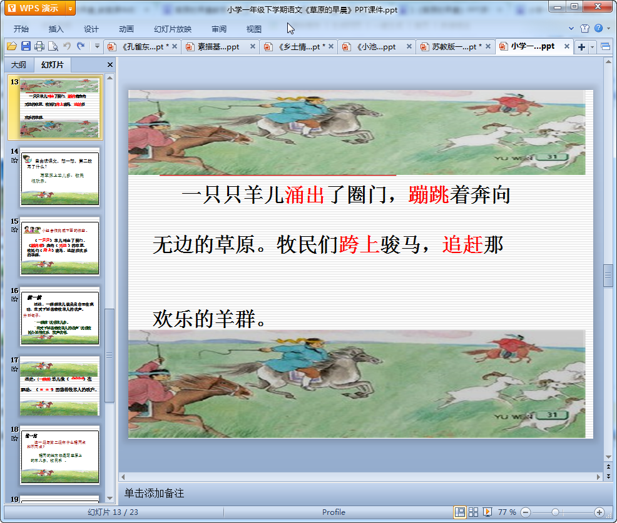The width and height of the screenshot is (617, 523).
Task: Start slideshow from status bar play icon
Action: [487, 512]
